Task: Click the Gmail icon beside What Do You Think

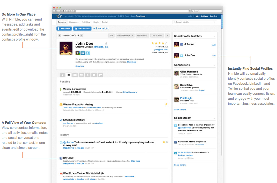Action: coord(61,174)
